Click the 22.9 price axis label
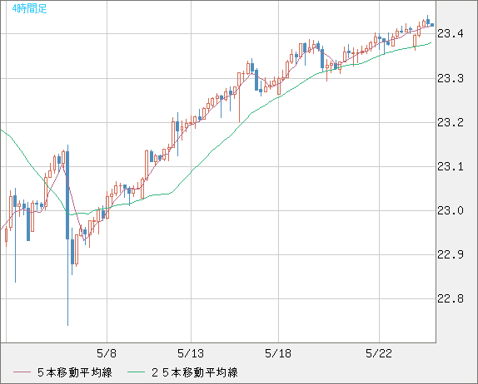Image resolution: width=478 pixels, height=384 pixels. [x=451, y=254]
